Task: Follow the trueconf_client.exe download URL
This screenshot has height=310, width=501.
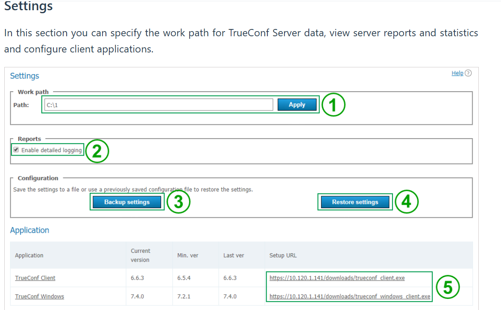Action: (x=337, y=278)
